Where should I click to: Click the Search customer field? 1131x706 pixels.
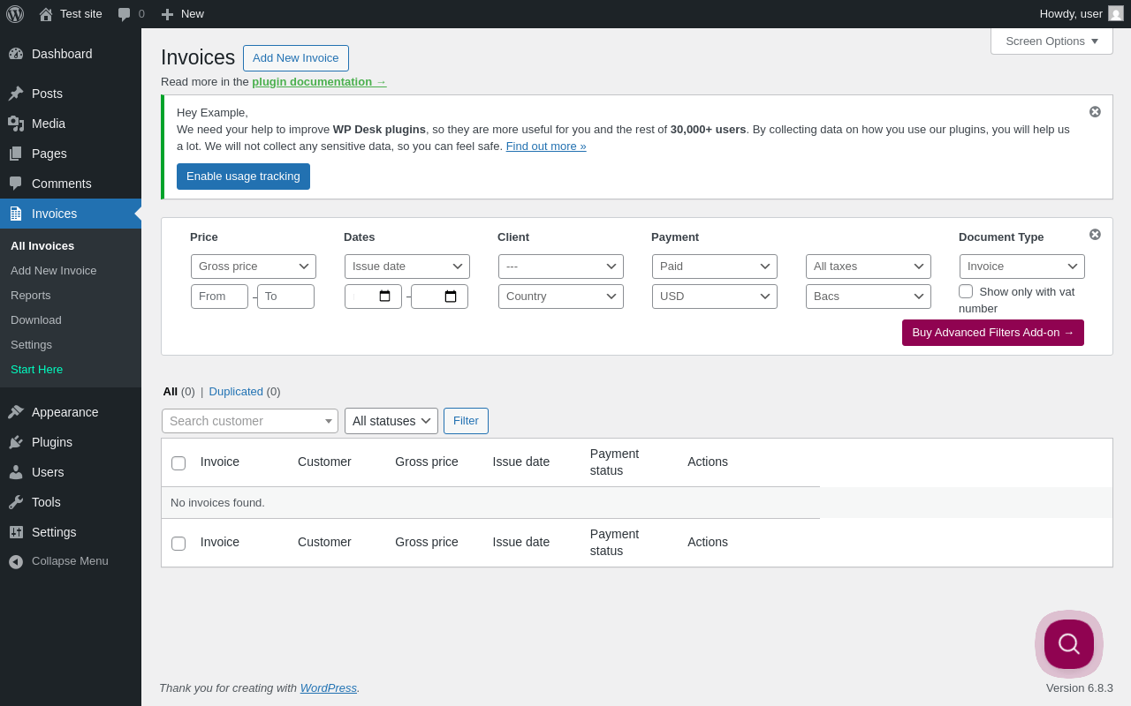pyautogui.click(x=246, y=421)
